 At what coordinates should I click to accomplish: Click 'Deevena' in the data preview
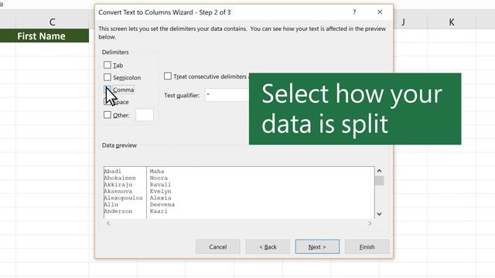click(x=162, y=205)
